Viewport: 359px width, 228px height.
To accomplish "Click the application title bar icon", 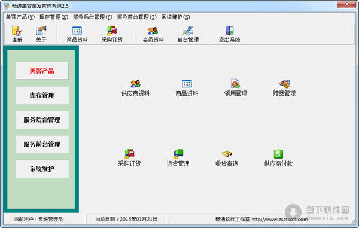I will pos(7,6).
